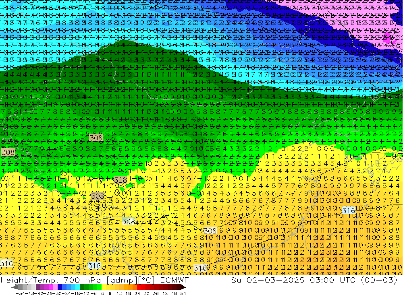Click the dark blue swatch in the colour legend

tap(60, 287)
